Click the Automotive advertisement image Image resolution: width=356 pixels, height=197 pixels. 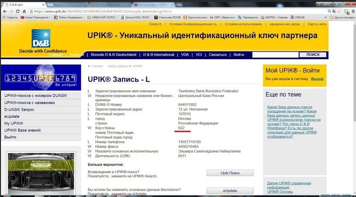pos(41,174)
